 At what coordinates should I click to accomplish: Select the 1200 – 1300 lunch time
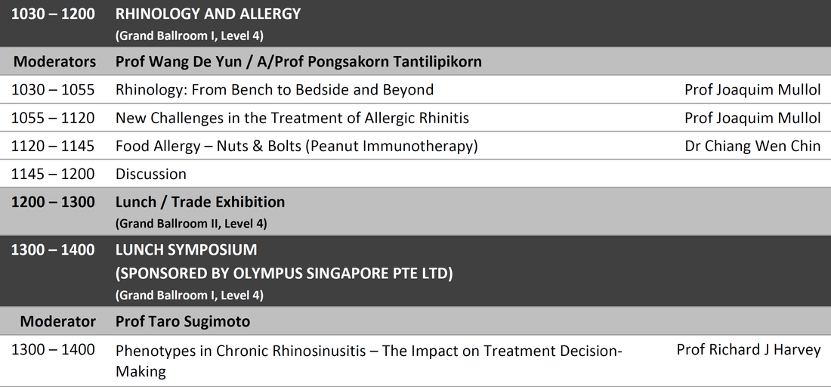(x=53, y=202)
